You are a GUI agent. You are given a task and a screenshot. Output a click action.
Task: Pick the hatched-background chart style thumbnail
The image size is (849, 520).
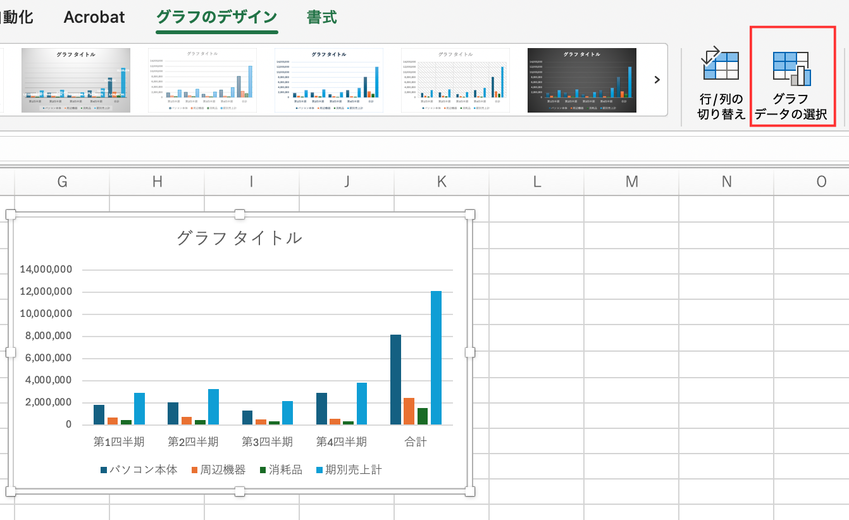(455, 80)
